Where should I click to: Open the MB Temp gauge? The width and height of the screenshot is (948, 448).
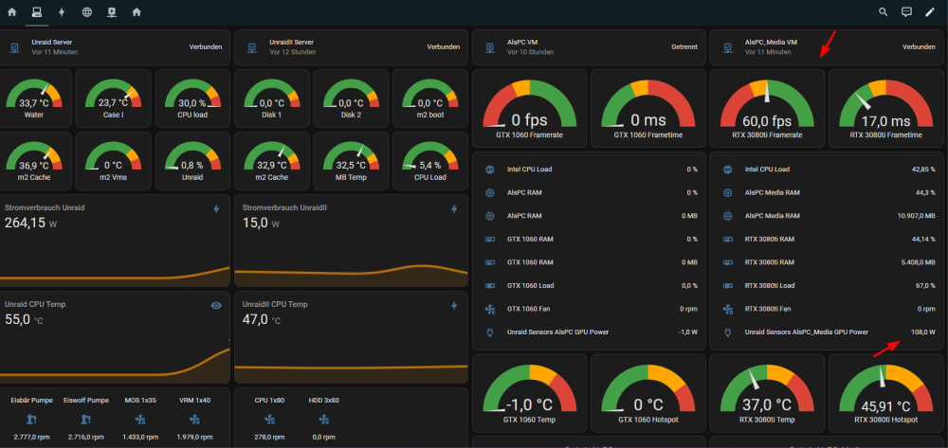tap(351, 161)
